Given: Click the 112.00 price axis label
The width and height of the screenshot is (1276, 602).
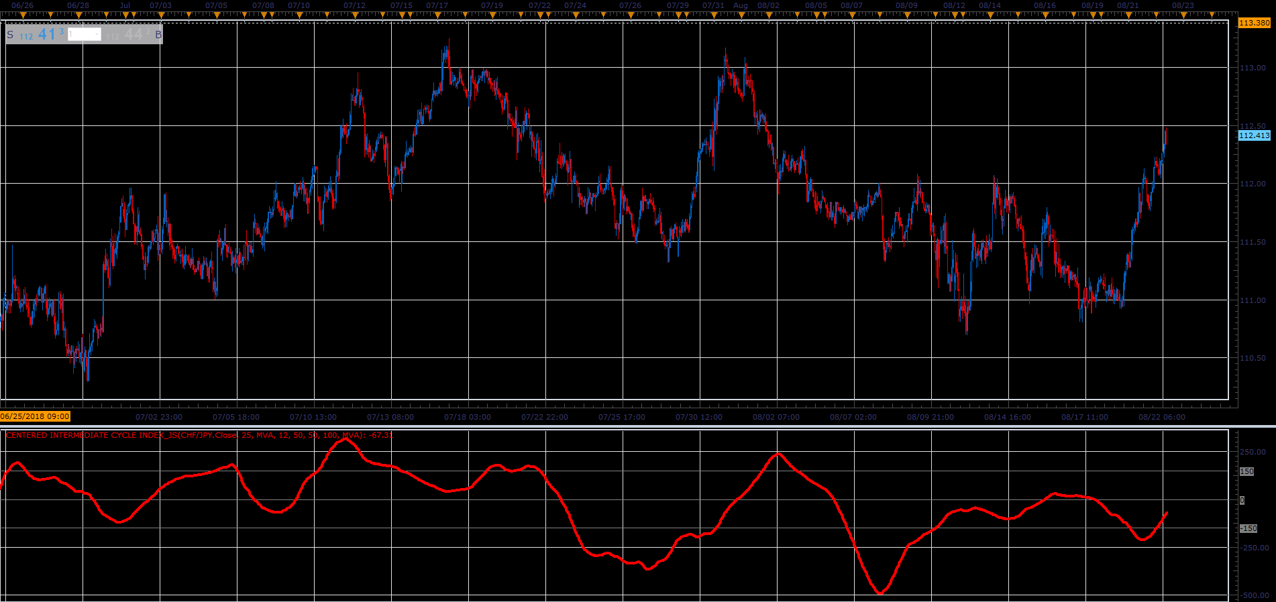Looking at the screenshot, I should coord(1253,184).
